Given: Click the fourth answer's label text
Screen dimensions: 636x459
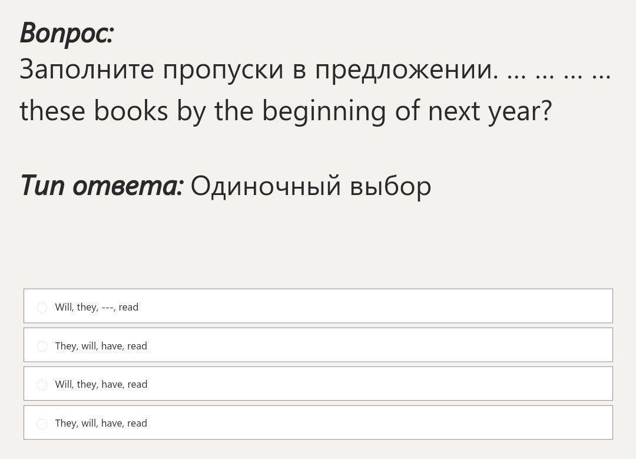Looking at the screenshot, I should click(101, 423).
